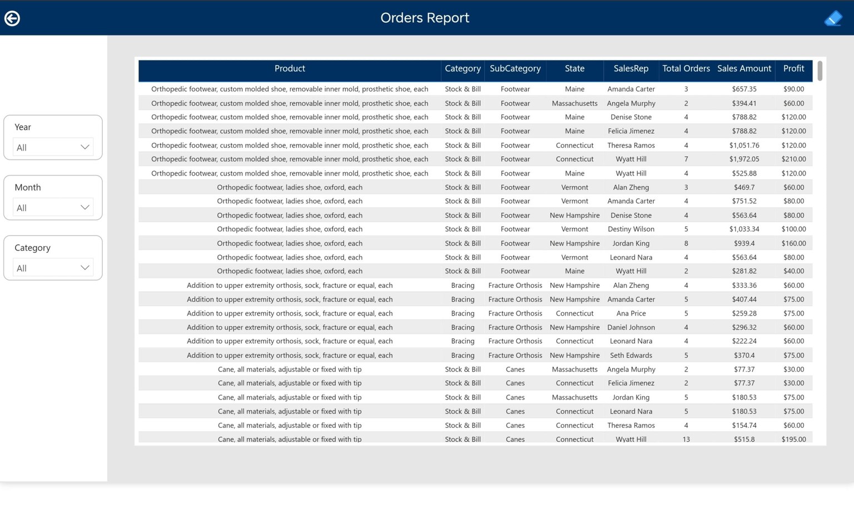Select the $525.88 sales amount cell
854x514 pixels.
tap(744, 173)
